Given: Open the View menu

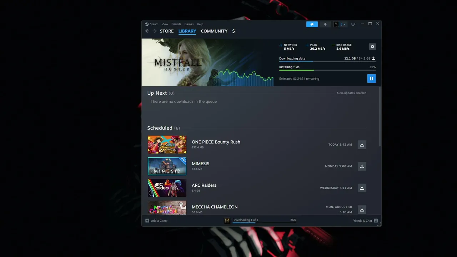Looking at the screenshot, I should coord(165,24).
